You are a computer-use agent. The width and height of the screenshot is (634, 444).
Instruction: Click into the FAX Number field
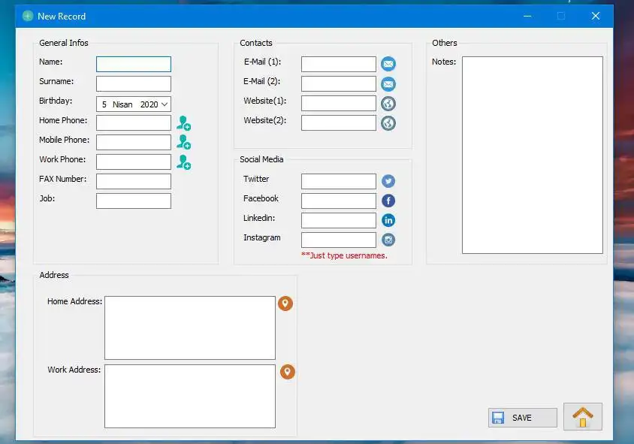[134, 182]
